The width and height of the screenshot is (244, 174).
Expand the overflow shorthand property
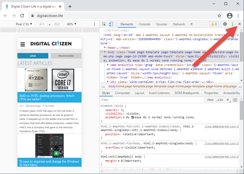click(122, 148)
